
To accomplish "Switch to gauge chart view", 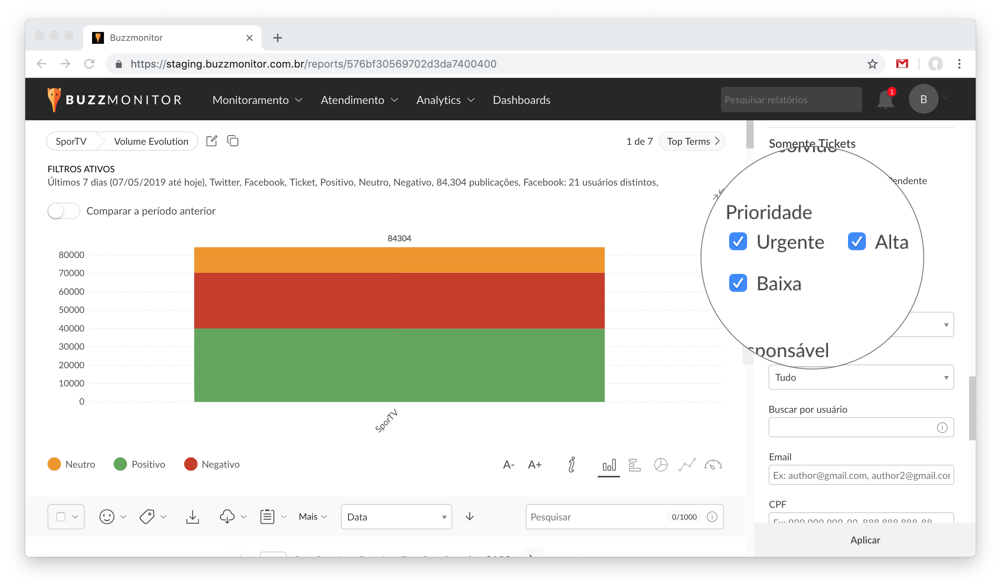I will point(713,464).
